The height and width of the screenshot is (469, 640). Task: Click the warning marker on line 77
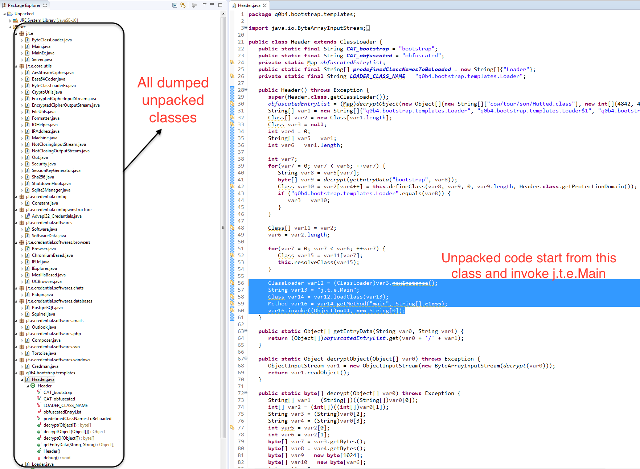(x=232, y=428)
